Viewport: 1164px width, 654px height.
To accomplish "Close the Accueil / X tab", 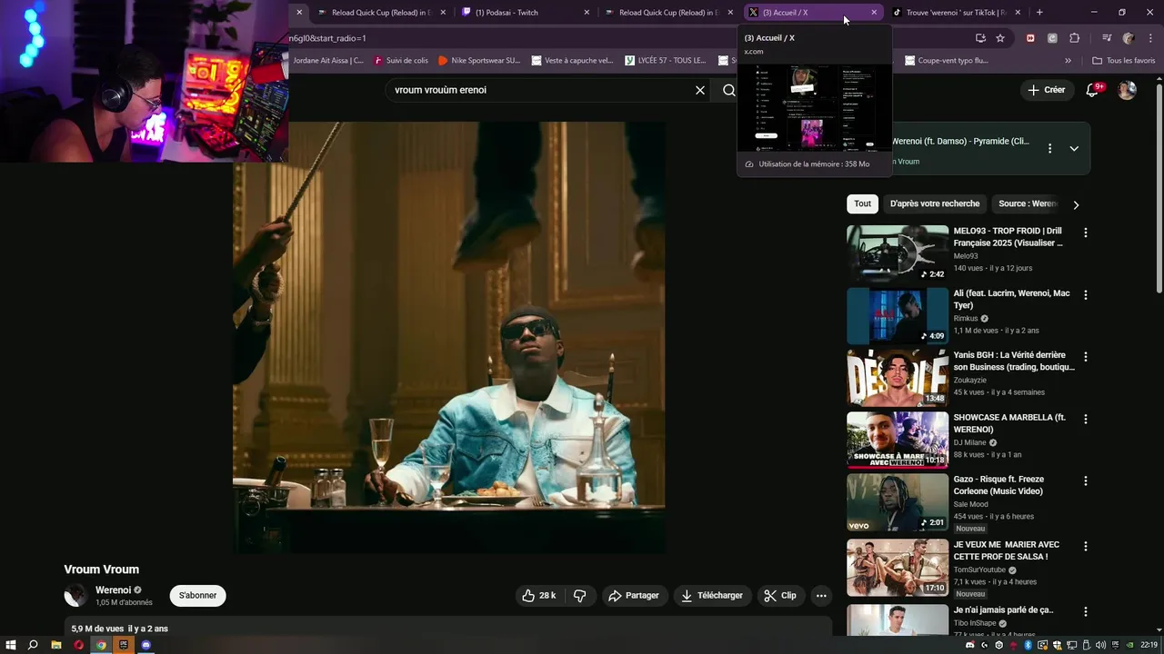I will click(x=874, y=12).
